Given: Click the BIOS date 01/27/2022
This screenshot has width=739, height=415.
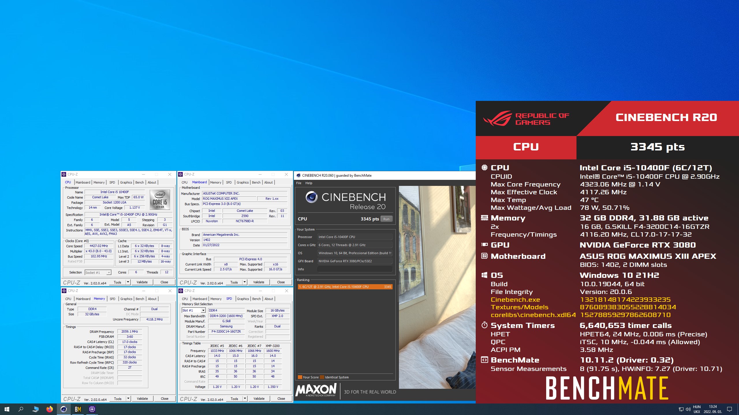Looking at the screenshot, I should click(245, 245).
